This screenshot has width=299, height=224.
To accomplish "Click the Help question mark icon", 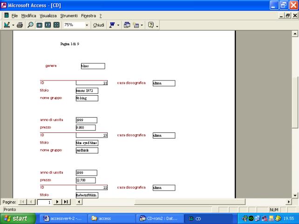I will pos(151,25).
